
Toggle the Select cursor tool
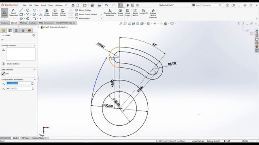[121, 5]
